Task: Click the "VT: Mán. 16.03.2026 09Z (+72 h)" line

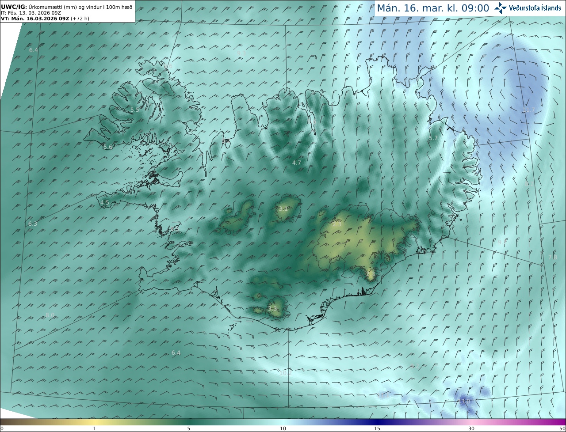Action: click(45, 19)
